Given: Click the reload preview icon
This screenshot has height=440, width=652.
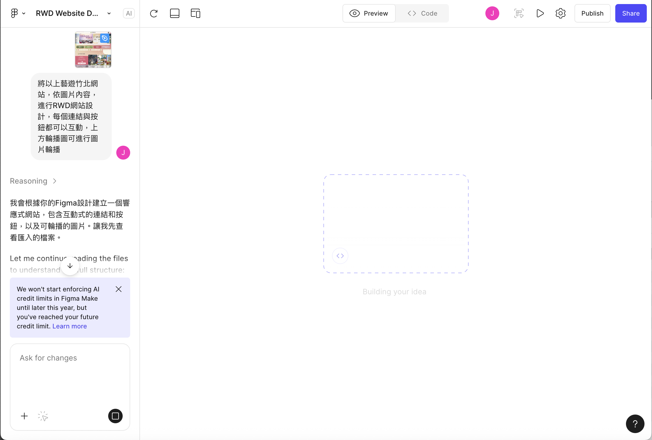Looking at the screenshot, I should click(x=154, y=13).
